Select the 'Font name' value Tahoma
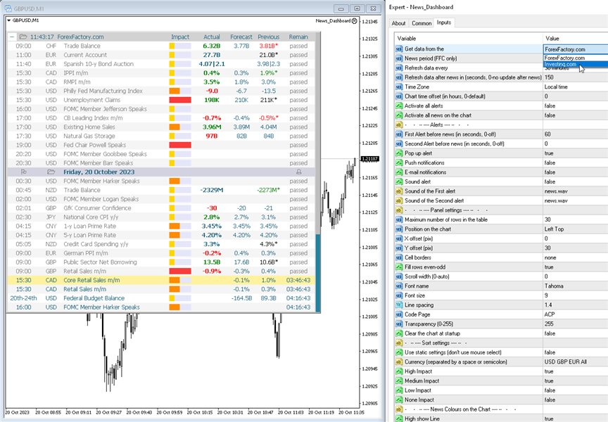 tap(554, 286)
